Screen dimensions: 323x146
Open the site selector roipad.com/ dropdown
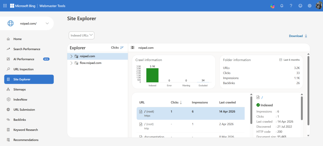pyautogui.click(x=27, y=24)
